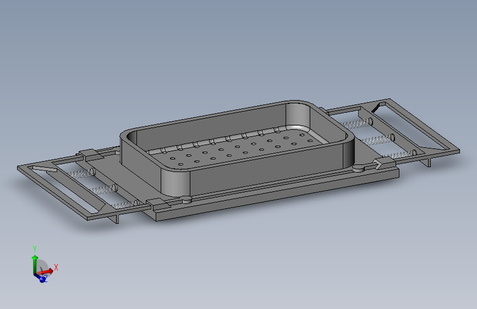Click the blue Z axis of the orientation triad
Screen dimensions: 477x309
pos(40,278)
